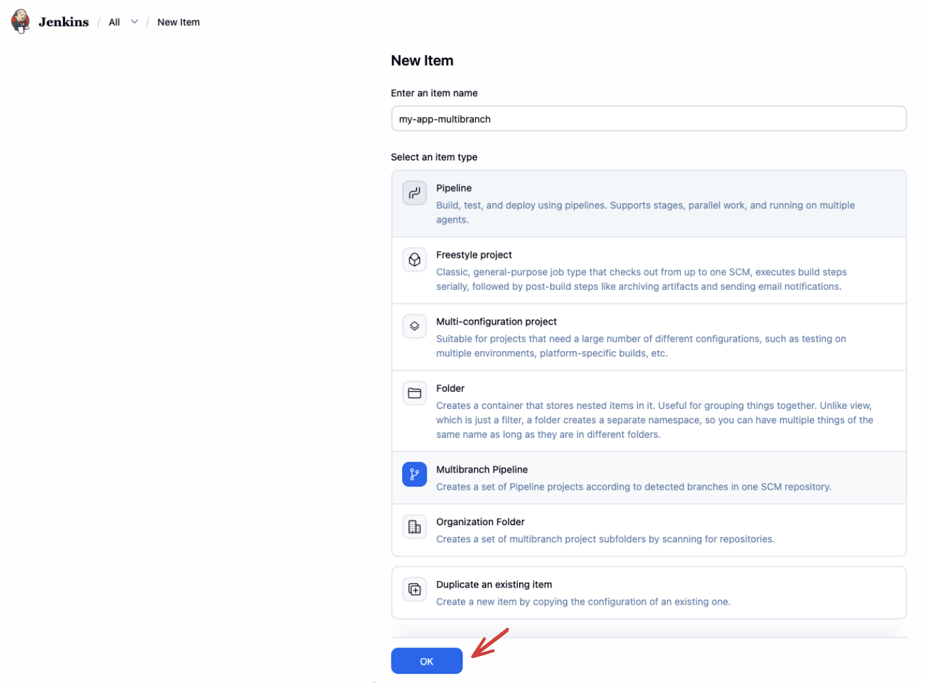
Task: Go to Jenkins home via title text
Action: (x=64, y=22)
